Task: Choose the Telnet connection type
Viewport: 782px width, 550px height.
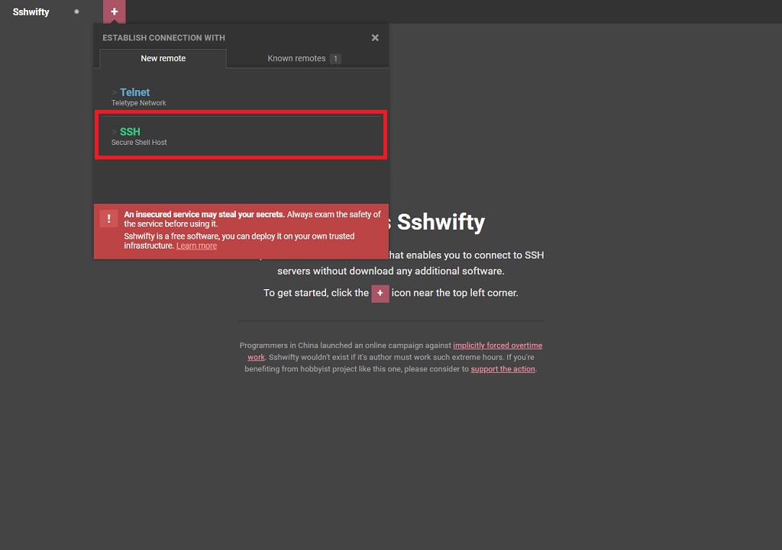Action: click(134, 92)
